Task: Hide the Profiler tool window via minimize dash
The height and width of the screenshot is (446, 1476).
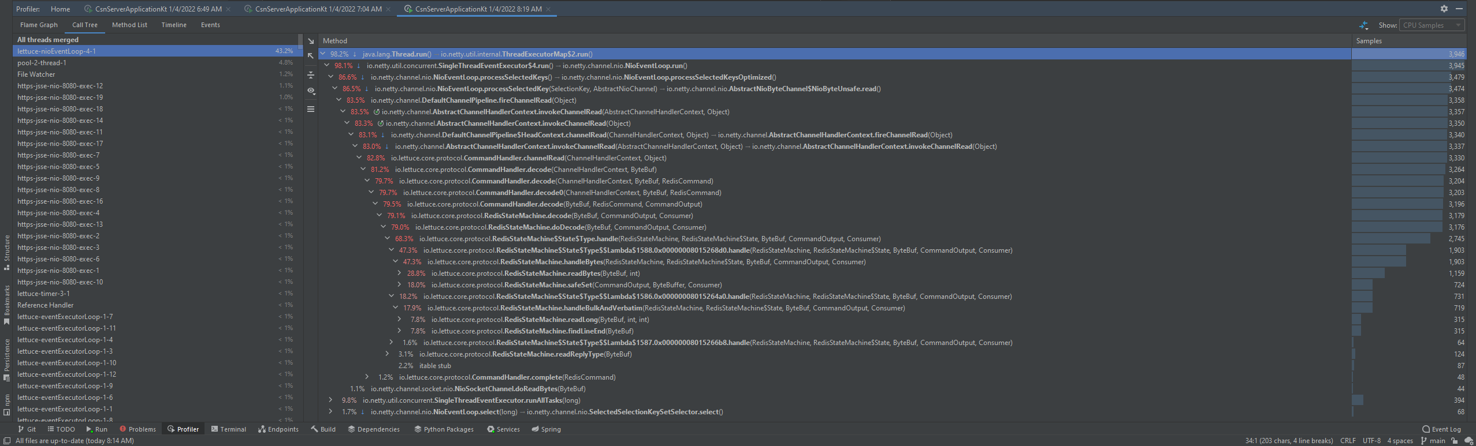Action: (x=1459, y=9)
